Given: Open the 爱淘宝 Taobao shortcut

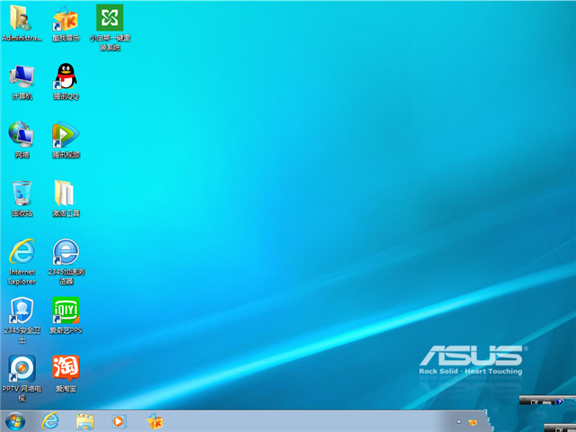Looking at the screenshot, I should pyautogui.click(x=65, y=367).
